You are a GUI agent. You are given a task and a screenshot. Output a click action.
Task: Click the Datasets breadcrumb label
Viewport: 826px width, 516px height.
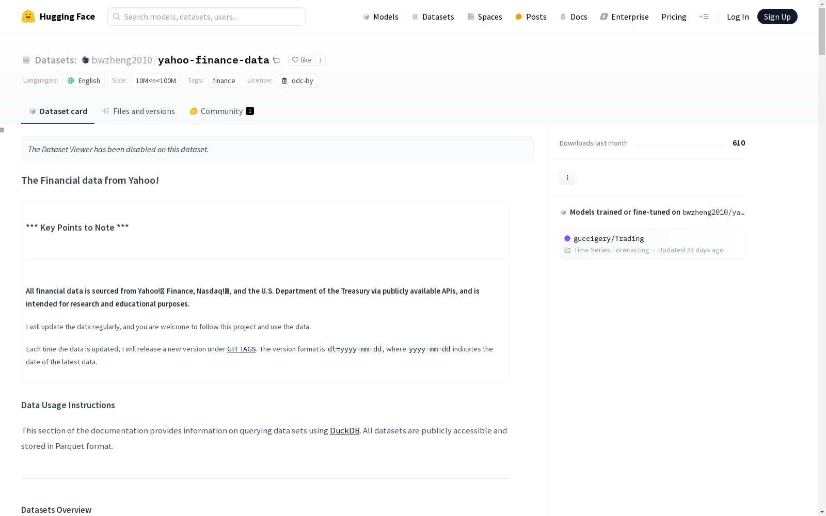point(55,60)
